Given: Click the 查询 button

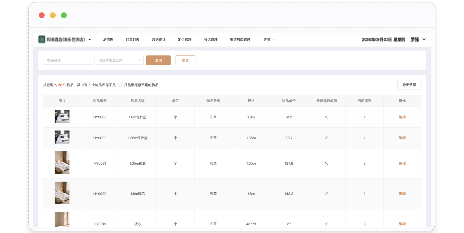Looking at the screenshot, I should pos(158,60).
